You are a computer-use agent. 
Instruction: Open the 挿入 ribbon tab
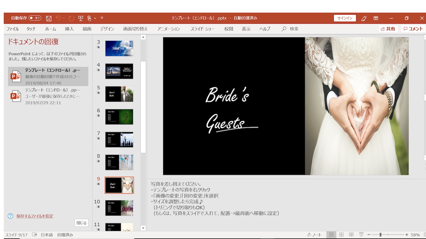(69, 29)
